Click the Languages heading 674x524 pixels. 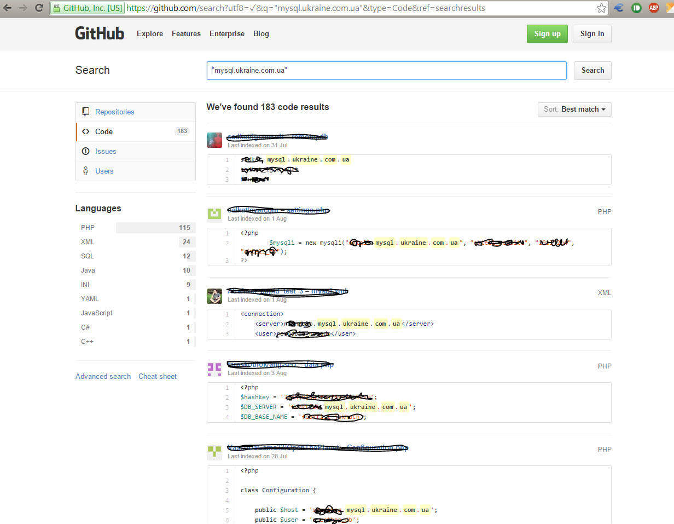pyautogui.click(x=98, y=208)
